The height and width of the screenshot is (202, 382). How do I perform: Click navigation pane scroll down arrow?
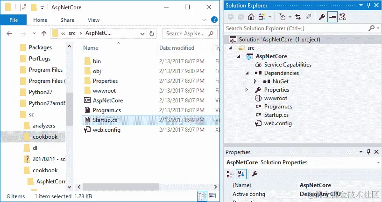pyautogui.click(x=69, y=187)
